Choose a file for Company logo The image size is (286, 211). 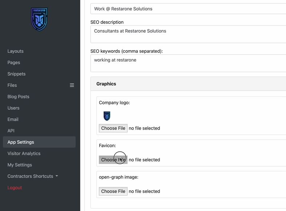(x=113, y=128)
